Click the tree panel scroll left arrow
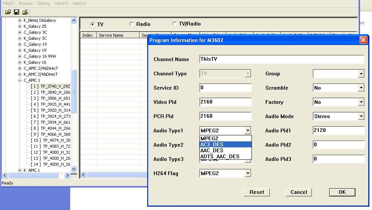The width and height of the screenshot is (372, 210). 5,175
